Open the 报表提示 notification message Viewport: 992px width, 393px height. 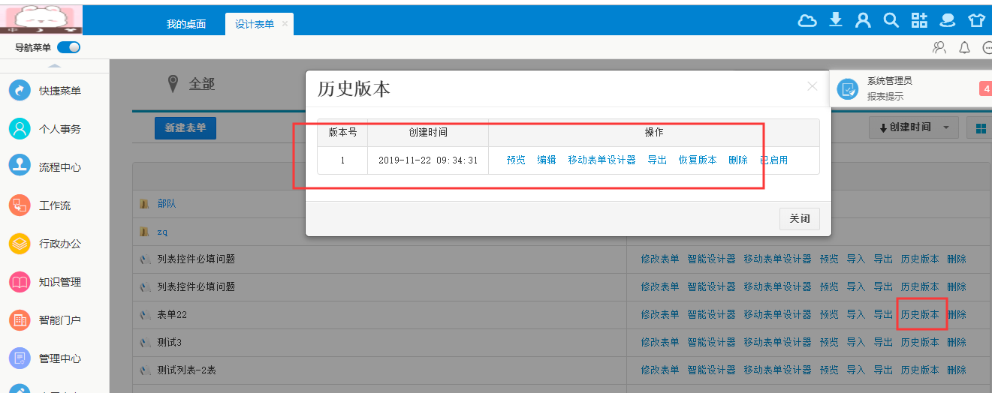(885, 97)
